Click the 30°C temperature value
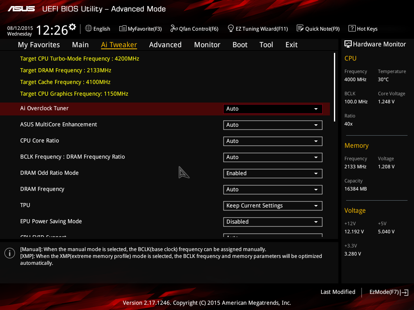Screen dimensions: 414x310 click(383, 80)
